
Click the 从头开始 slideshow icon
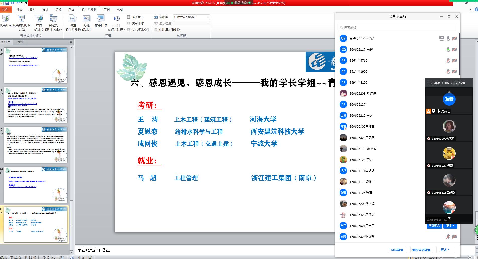point(6,19)
